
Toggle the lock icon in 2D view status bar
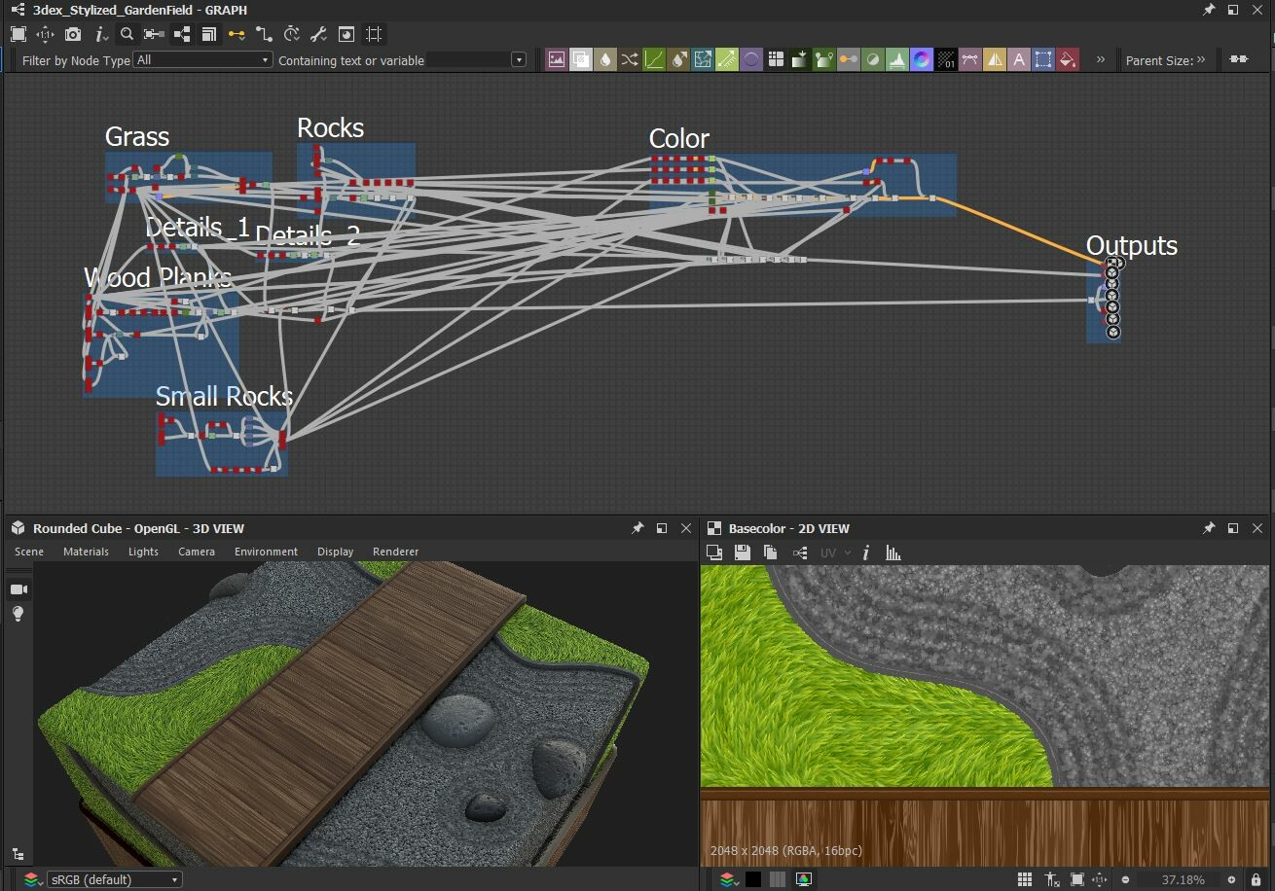tap(1256, 879)
